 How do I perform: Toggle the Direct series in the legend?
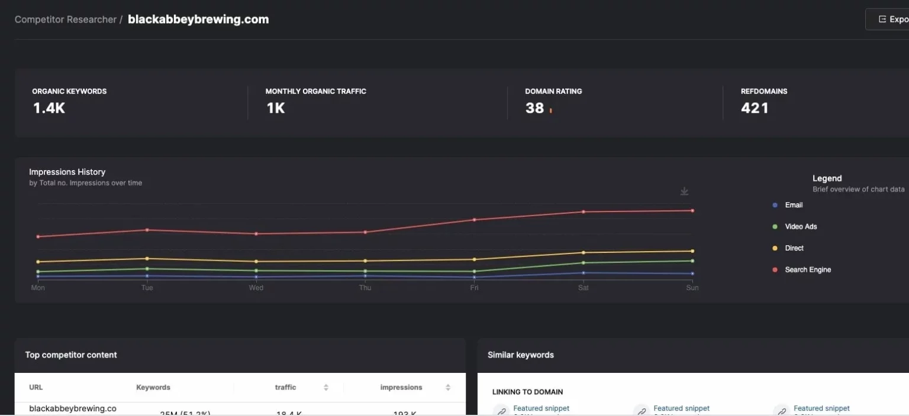775,248
